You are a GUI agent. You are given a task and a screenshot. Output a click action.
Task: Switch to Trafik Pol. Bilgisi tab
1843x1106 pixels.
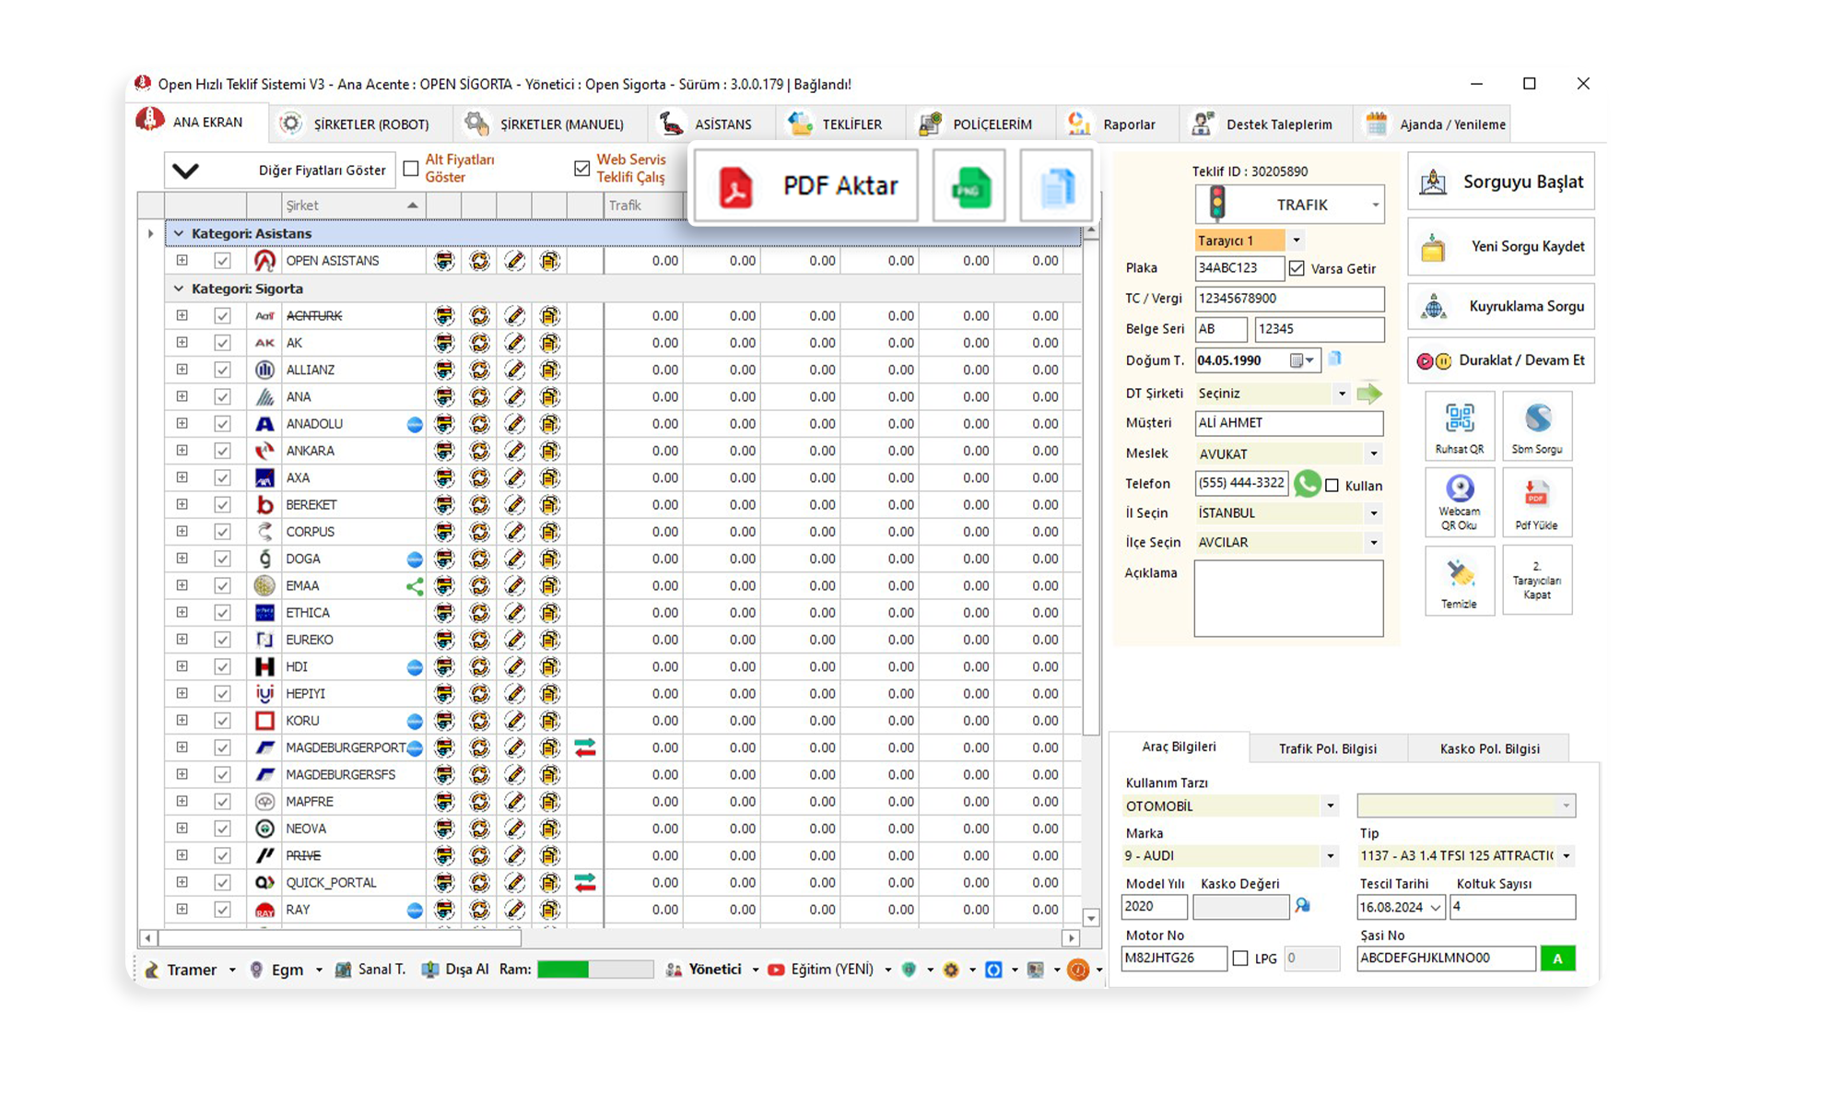[x=1328, y=748]
